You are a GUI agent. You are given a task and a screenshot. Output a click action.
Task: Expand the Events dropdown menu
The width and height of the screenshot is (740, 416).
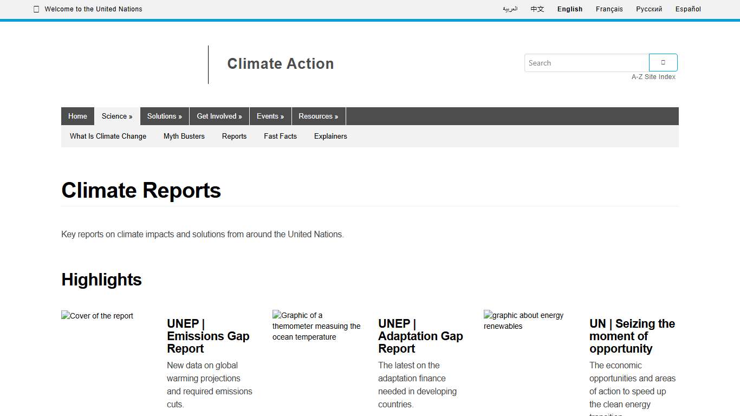270,116
